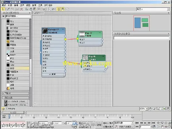The width and height of the screenshot is (172, 129).
Task: Collapse the Map #8 Cellular node
Action: click(x=103, y=56)
